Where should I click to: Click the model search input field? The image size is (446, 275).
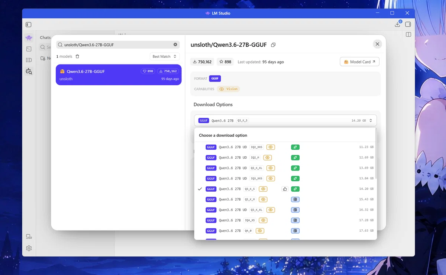point(118,44)
